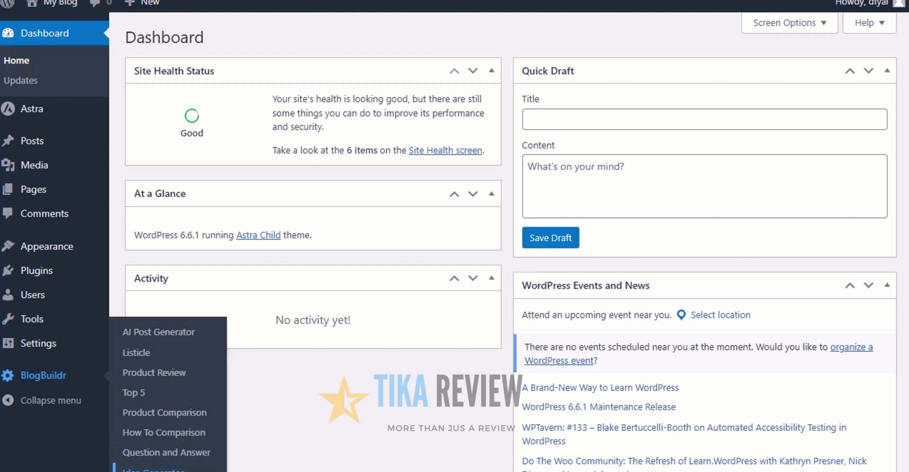Viewport: 909px width, 472px height.
Task: Collapse the Activity panel
Action: tap(491, 278)
